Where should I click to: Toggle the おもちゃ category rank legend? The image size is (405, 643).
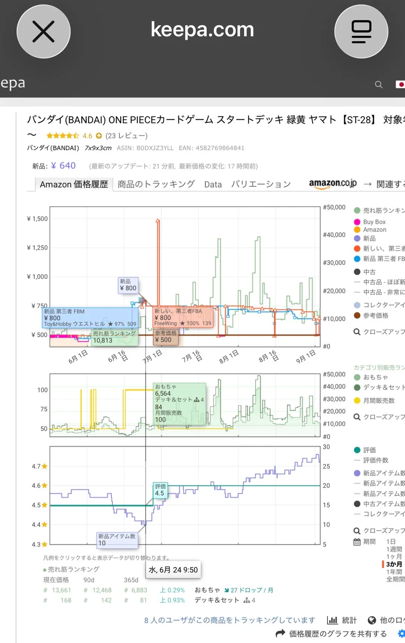(371, 377)
